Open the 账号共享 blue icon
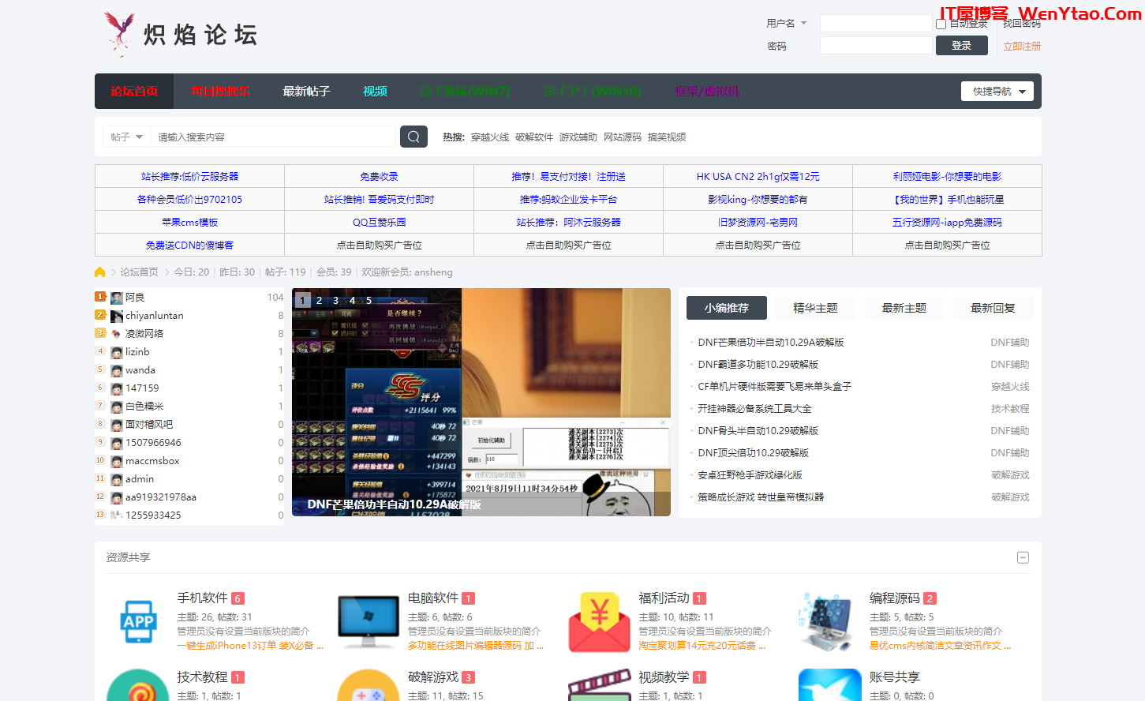Screen dimensions: 1145x701 point(830,685)
